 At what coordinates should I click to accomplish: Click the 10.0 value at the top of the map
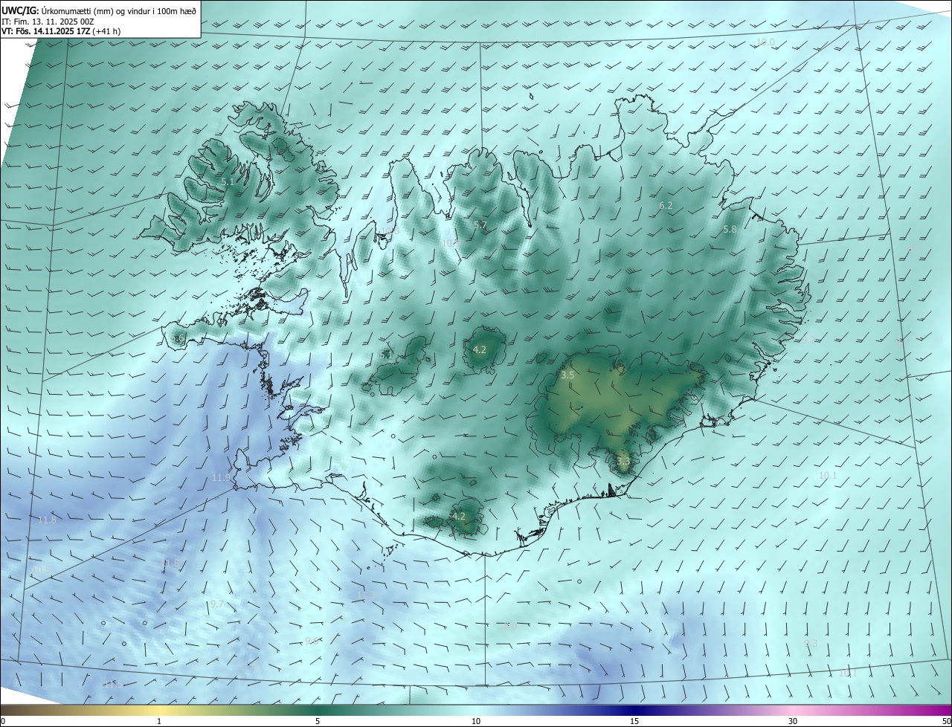click(x=765, y=42)
